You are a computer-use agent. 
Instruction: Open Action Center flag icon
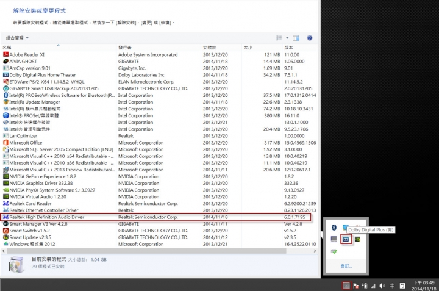click(x=356, y=286)
